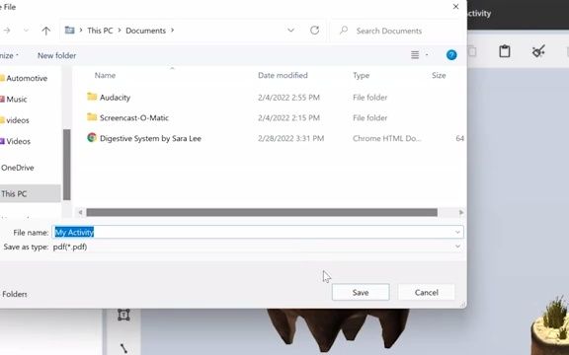Screen dimensions: 569x355
Task: Refresh the Documents folder listing
Action: 314,31
